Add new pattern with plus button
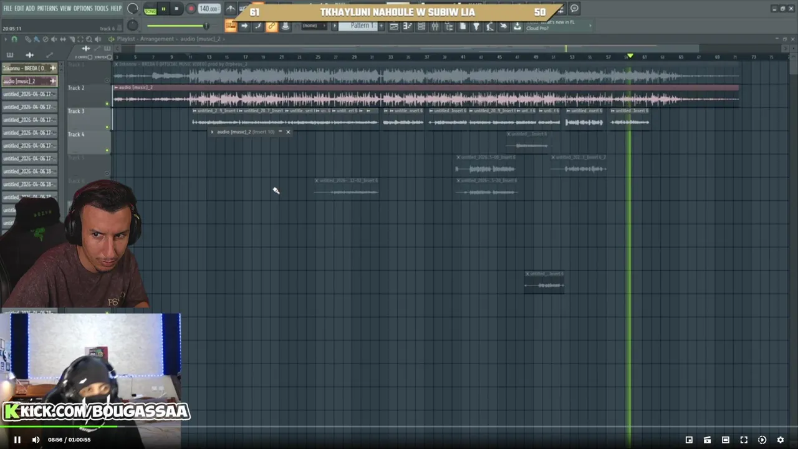Screen dimensions: 798x449 tap(381, 26)
